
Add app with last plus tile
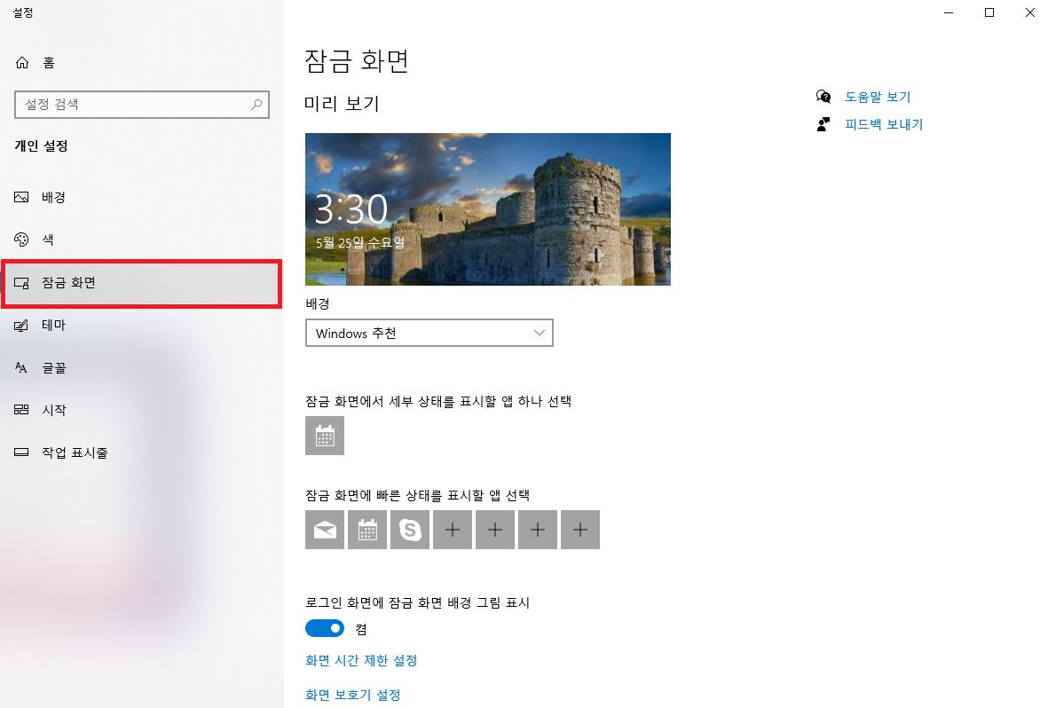point(580,531)
